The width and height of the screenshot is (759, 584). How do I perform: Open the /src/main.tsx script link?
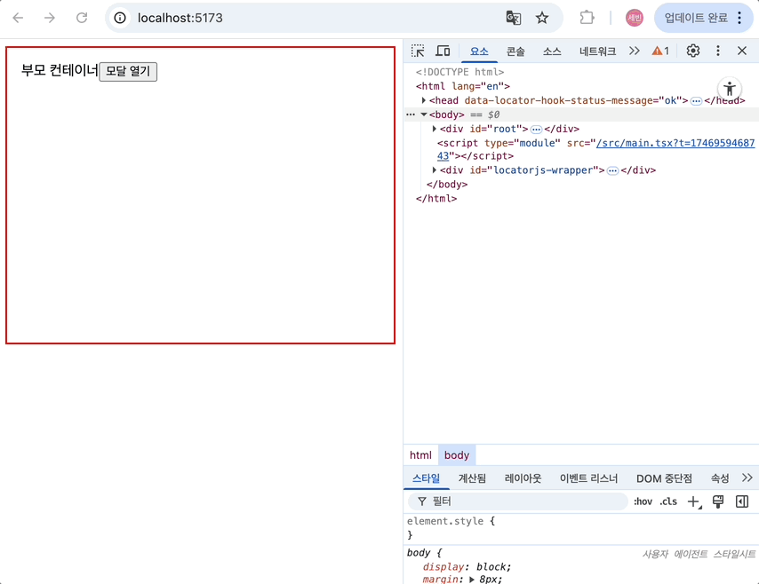pos(675,143)
